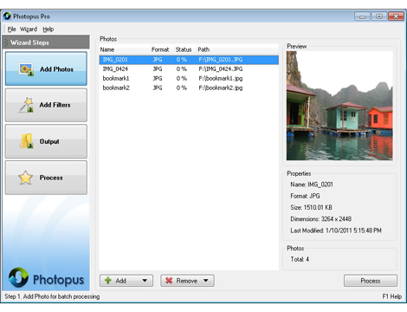Click the preview image of floating houses
The image size is (407, 312).
pos(339,106)
